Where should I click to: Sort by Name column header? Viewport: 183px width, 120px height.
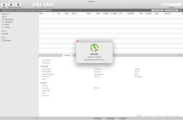45,13
